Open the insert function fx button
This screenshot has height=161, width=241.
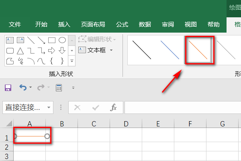pos(113,107)
